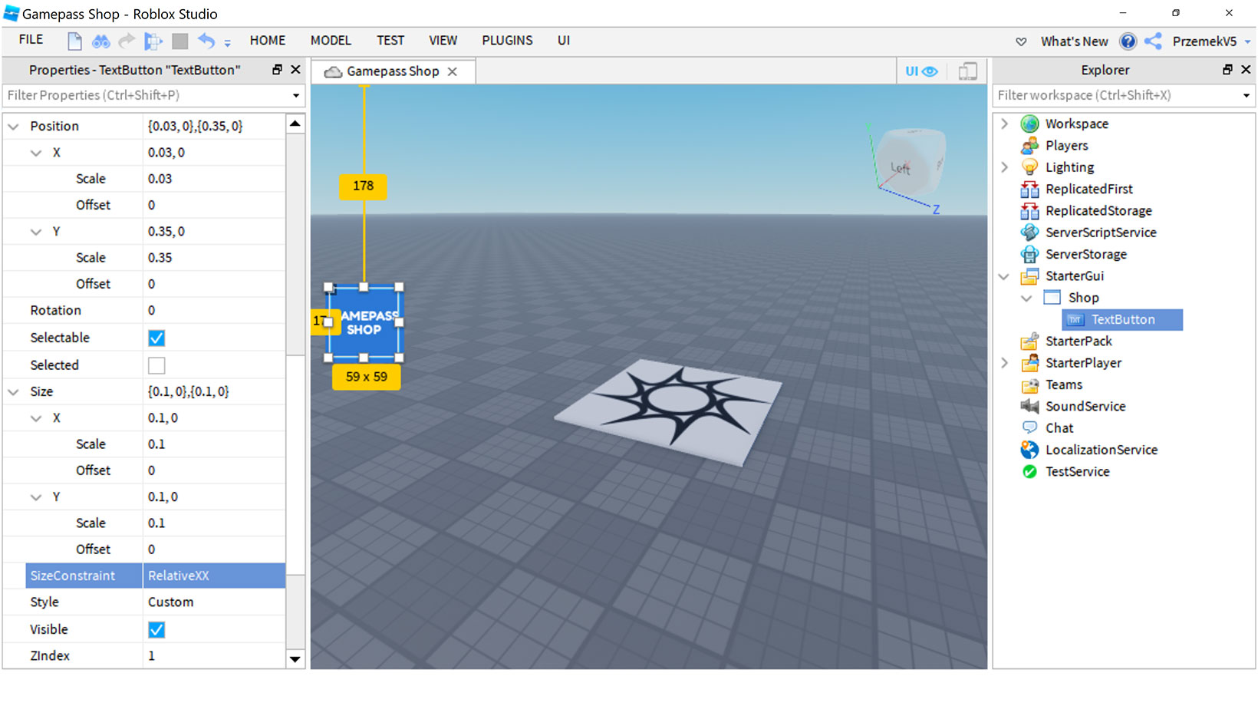Expand the Lighting tree node
Image resolution: width=1258 pixels, height=706 pixels.
pyautogui.click(x=1005, y=167)
